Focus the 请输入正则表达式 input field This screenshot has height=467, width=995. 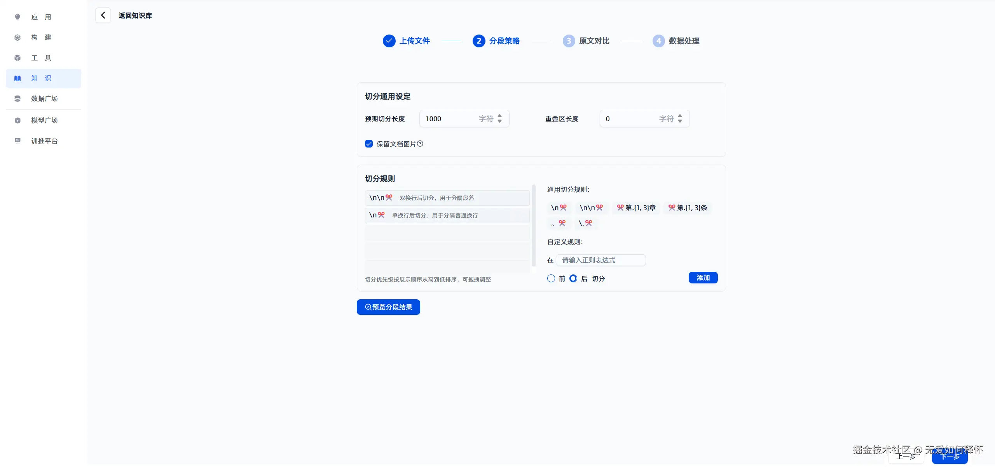coord(601,260)
